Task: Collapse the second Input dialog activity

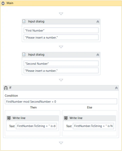Action: (98, 55)
